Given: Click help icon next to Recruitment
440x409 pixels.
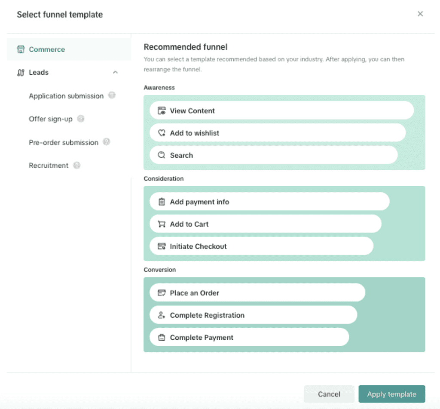Looking at the screenshot, I should pyautogui.click(x=77, y=165).
